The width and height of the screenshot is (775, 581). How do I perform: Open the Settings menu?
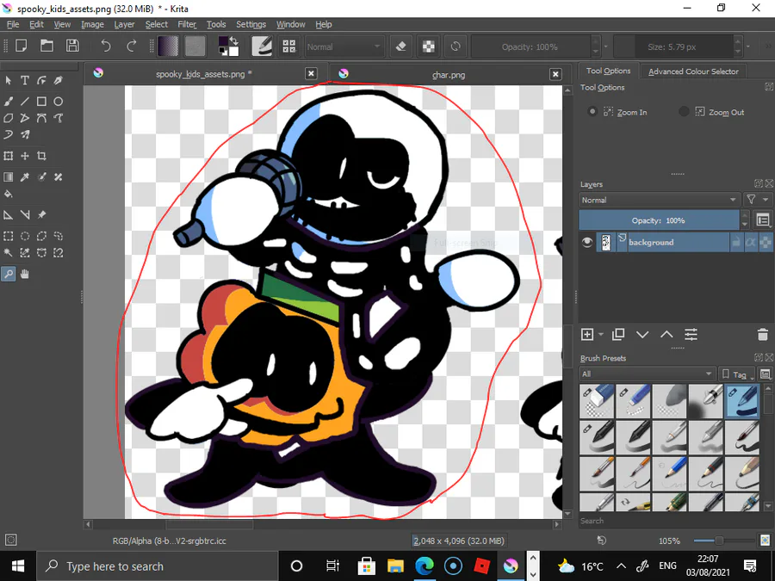(251, 24)
